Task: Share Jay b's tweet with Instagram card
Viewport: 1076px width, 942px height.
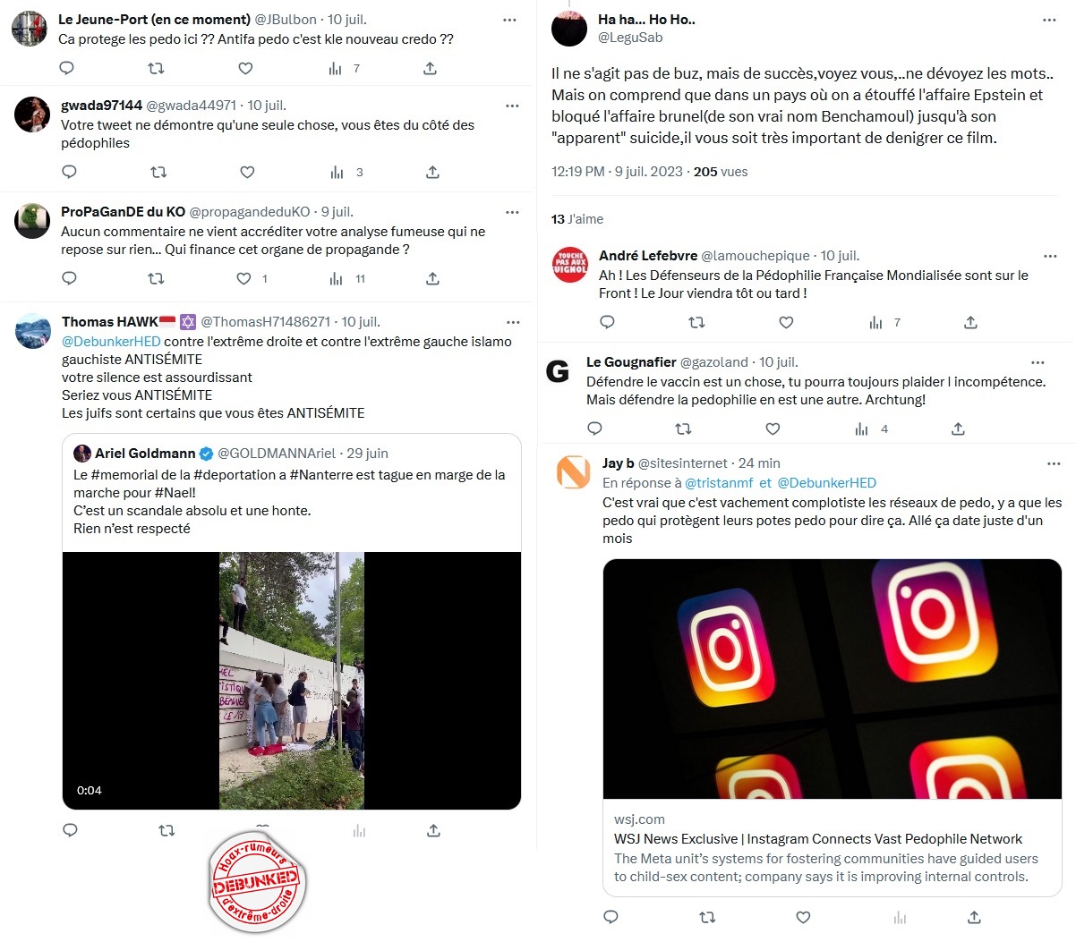Action: [974, 917]
